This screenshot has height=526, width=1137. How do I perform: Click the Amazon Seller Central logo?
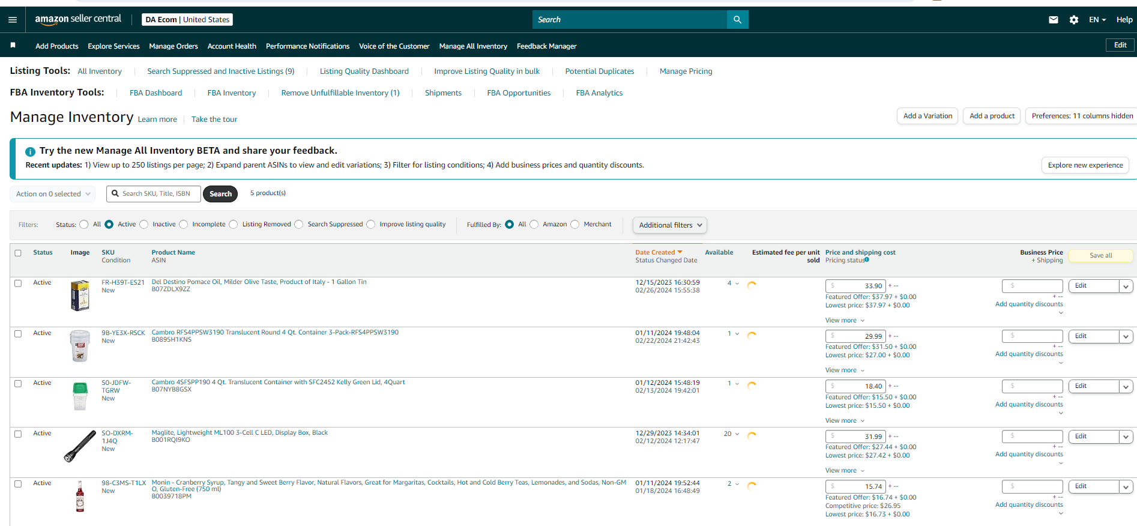pyautogui.click(x=78, y=19)
